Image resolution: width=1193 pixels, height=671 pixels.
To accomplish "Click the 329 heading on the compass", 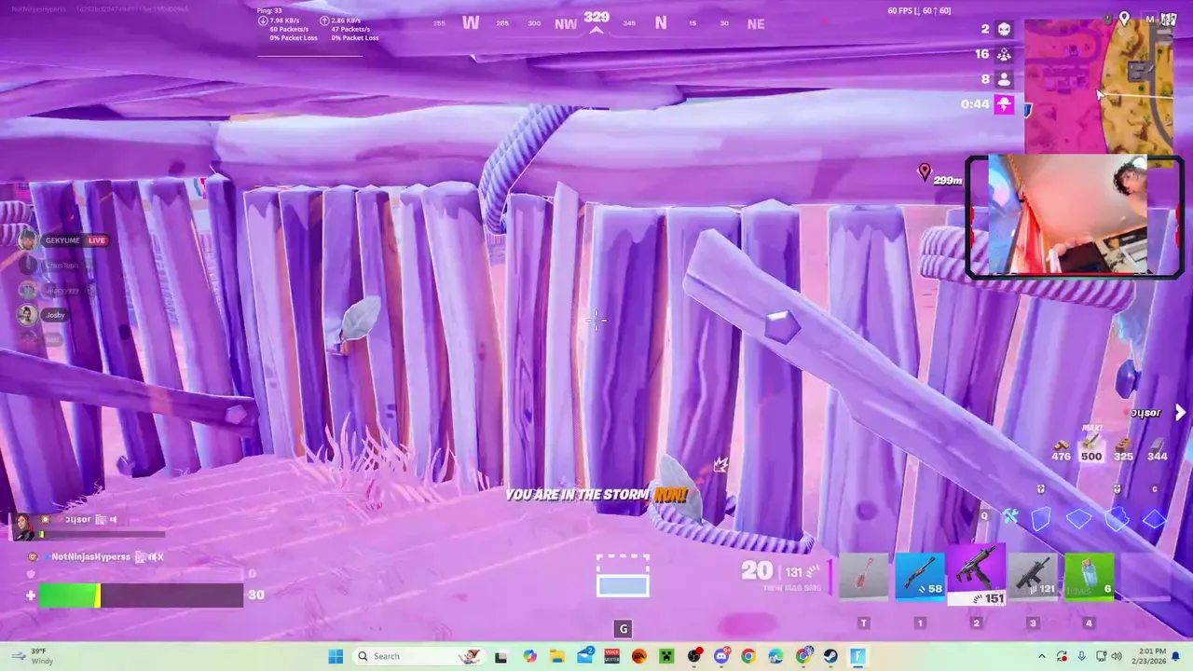I will pos(596,17).
